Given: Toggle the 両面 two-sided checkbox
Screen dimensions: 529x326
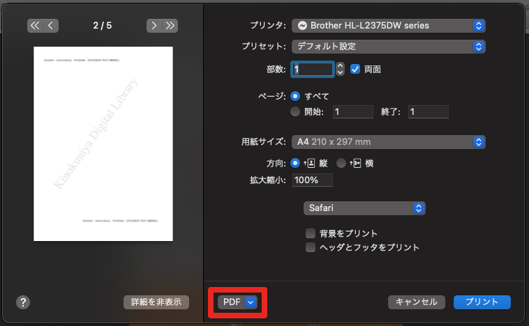Looking at the screenshot, I should (x=355, y=70).
